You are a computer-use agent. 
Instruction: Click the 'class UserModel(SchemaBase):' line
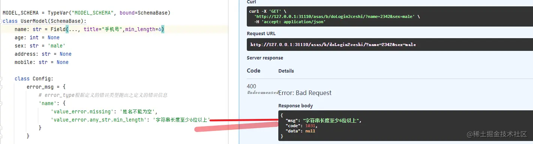(x=45, y=21)
